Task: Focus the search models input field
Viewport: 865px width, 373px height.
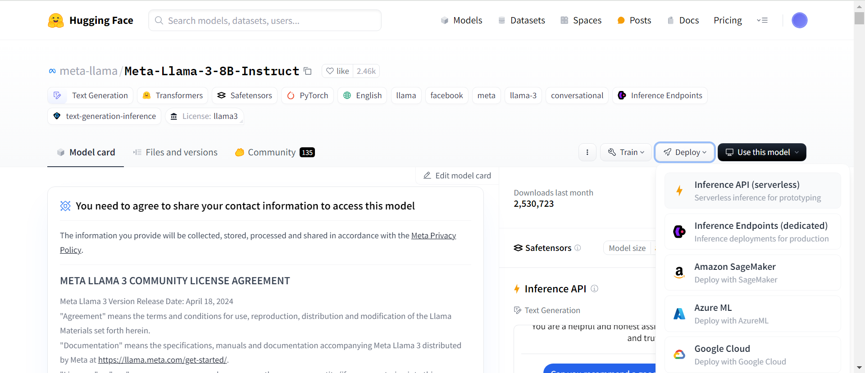Action: coord(265,20)
